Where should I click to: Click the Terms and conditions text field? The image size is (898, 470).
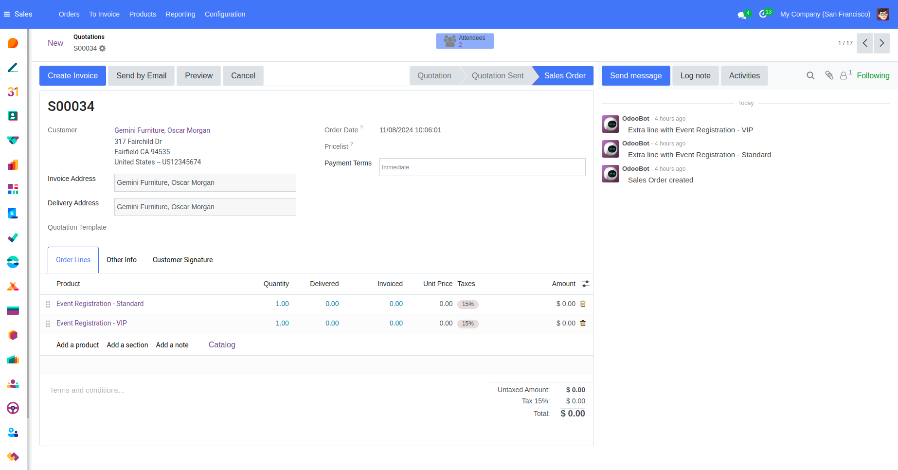195,390
